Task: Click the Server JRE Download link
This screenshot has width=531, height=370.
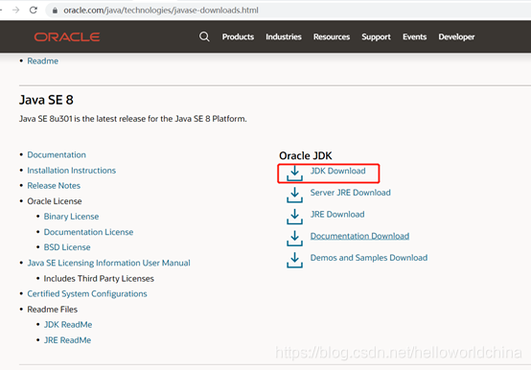Action: tap(351, 193)
